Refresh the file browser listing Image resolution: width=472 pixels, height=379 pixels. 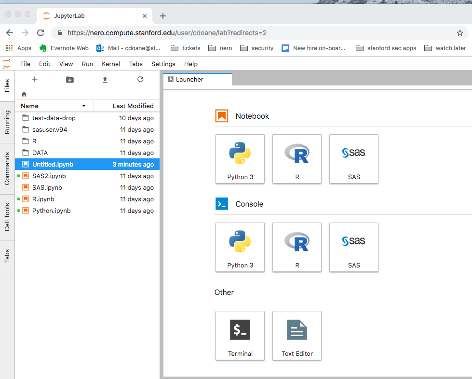pos(140,79)
